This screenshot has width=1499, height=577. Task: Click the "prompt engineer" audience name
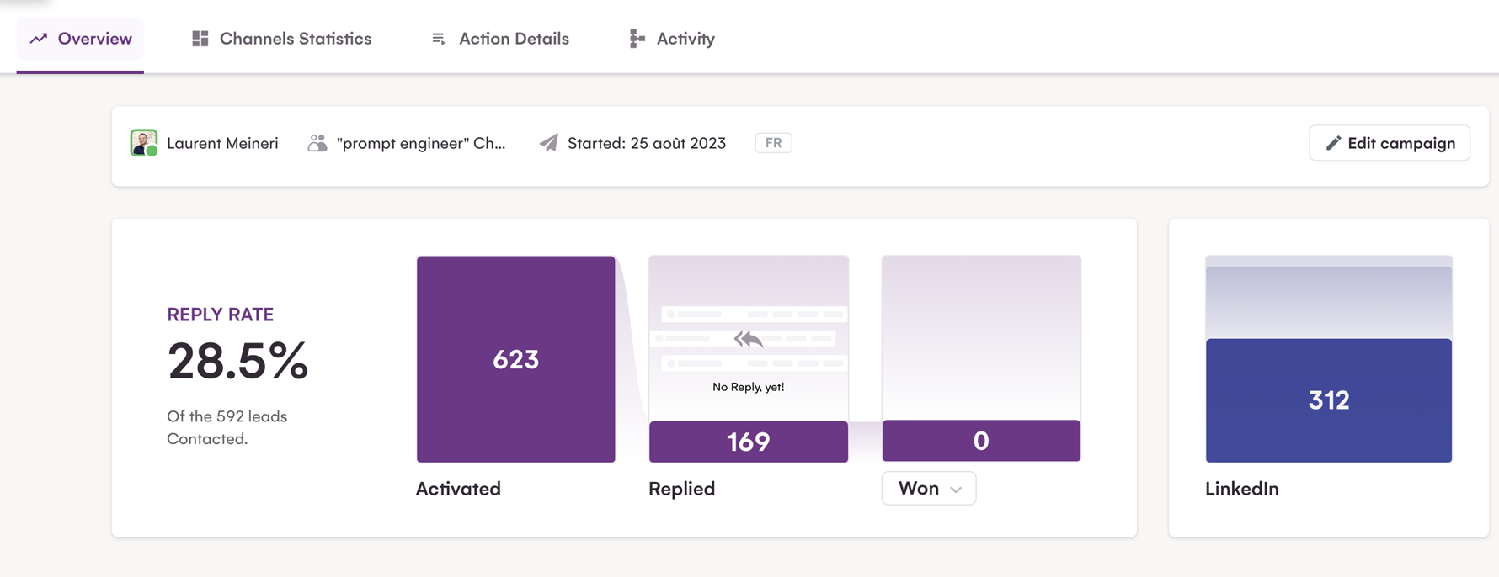pyautogui.click(x=421, y=143)
